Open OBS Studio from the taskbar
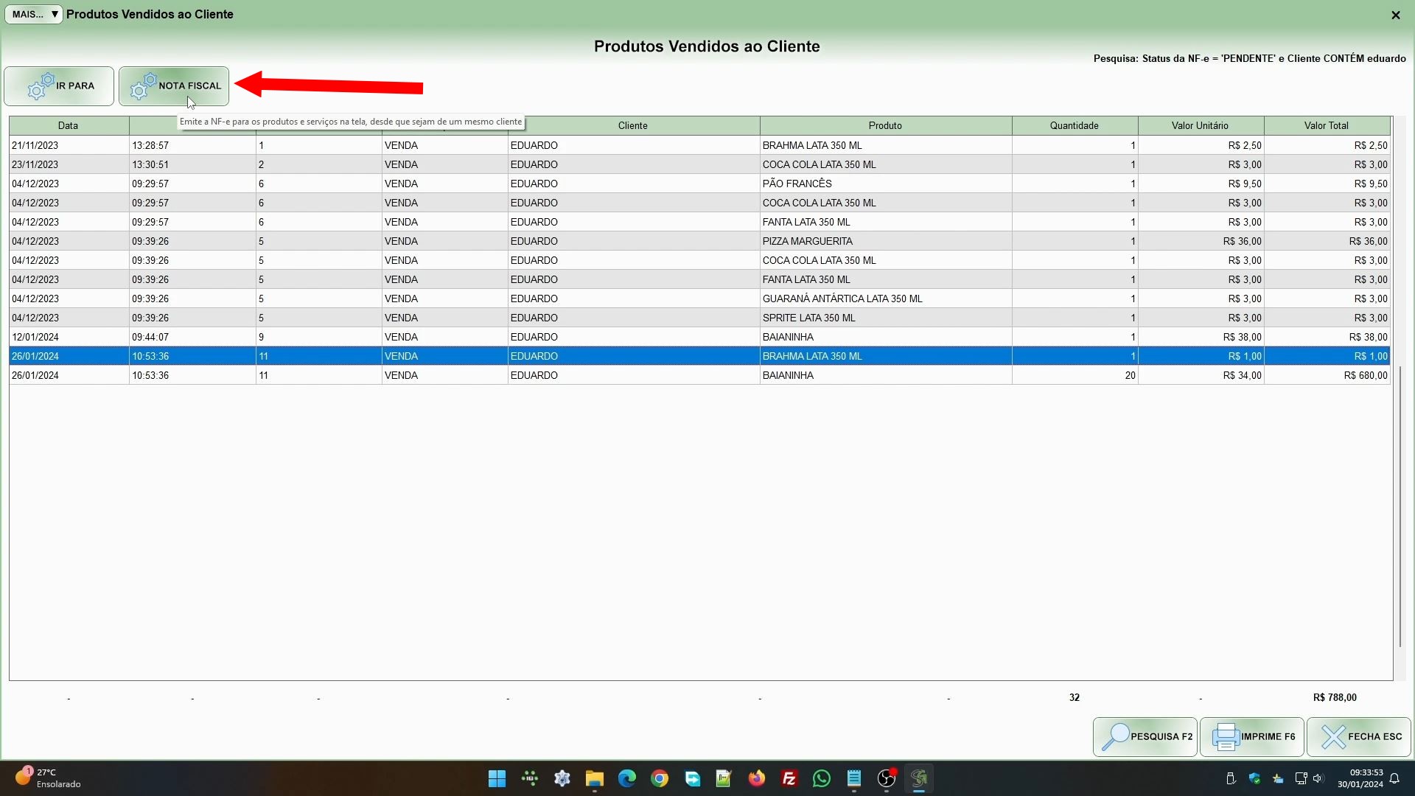Image resolution: width=1415 pixels, height=796 pixels. pyautogui.click(x=886, y=778)
